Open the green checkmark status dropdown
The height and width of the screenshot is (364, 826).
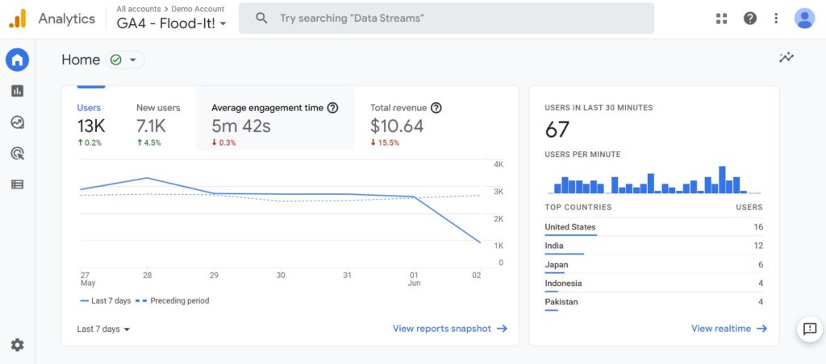[x=125, y=60]
